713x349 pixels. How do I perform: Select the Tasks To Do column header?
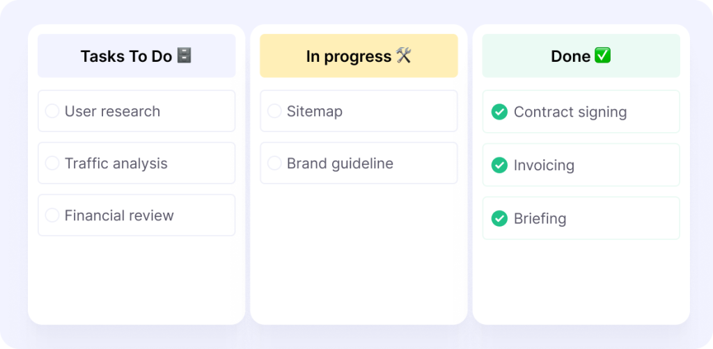136,56
